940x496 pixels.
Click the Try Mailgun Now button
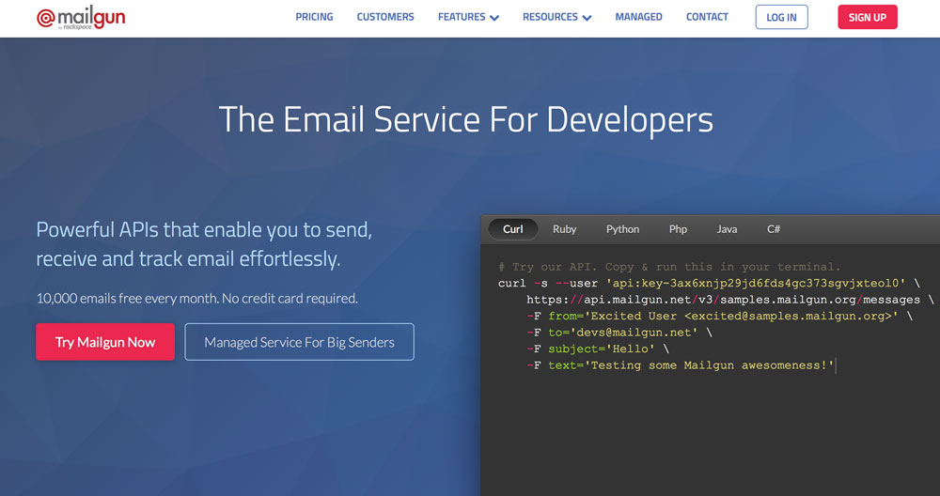pos(105,342)
